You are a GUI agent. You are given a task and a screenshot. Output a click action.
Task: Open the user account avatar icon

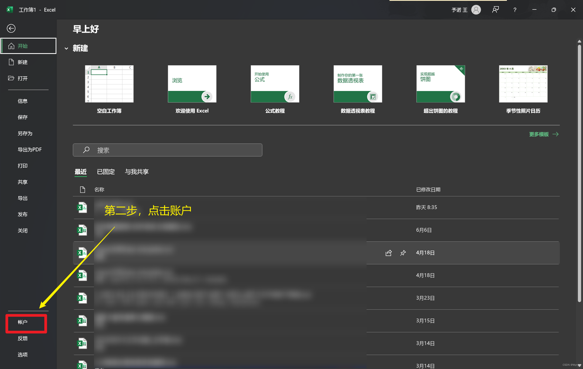tap(476, 10)
